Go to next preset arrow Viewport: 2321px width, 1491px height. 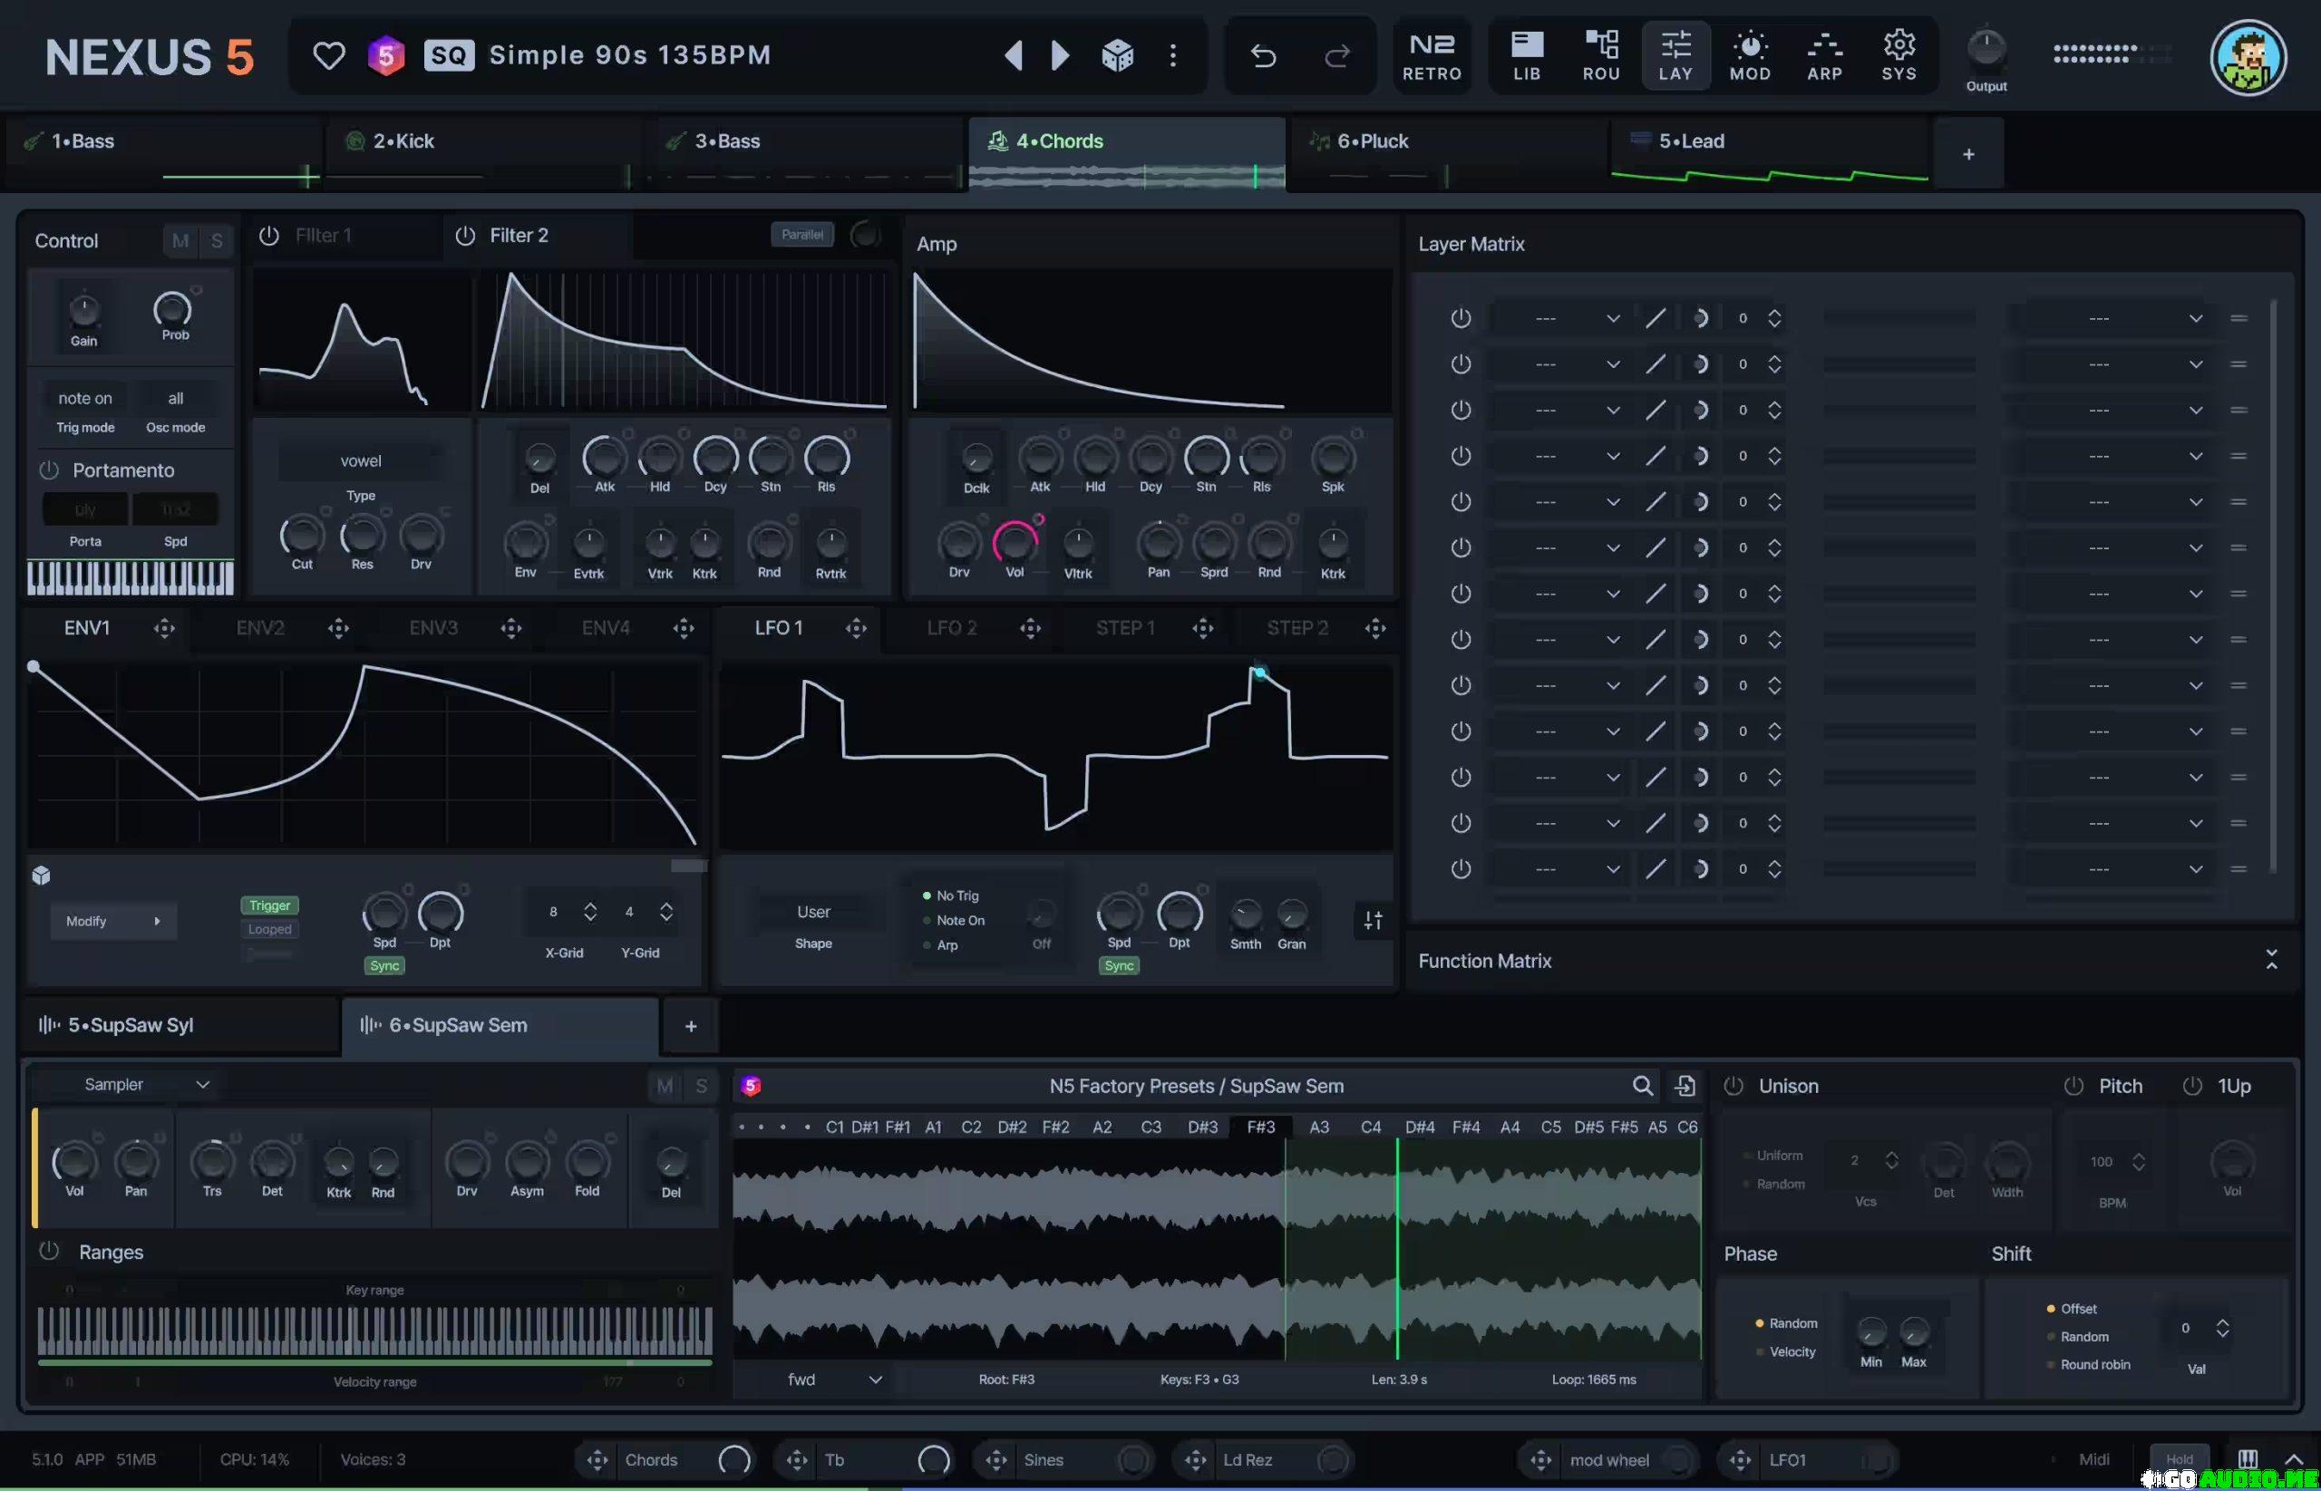pyautogui.click(x=1060, y=55)
